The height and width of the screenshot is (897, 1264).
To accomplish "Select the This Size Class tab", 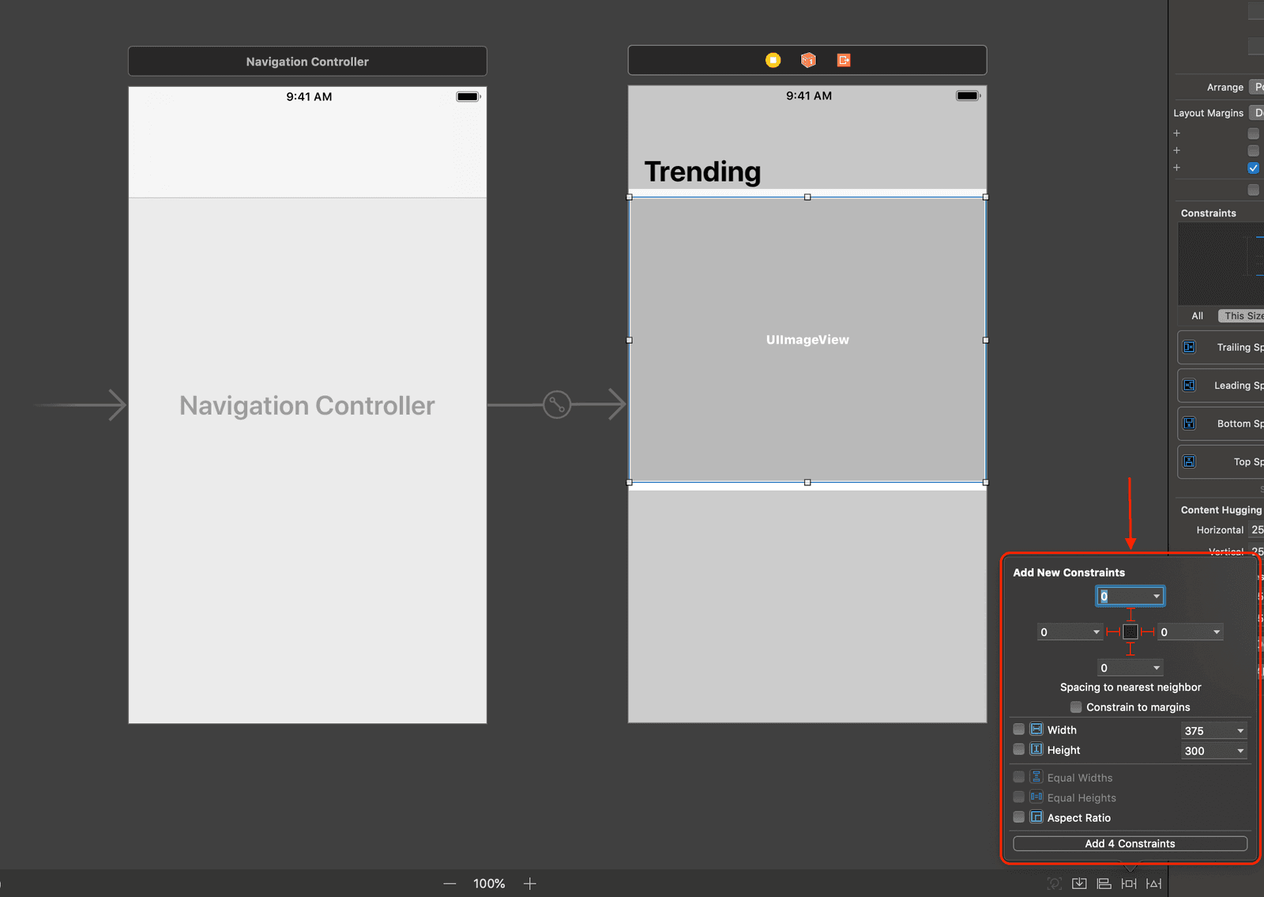I will pyautogui.click(x=1242, y=316).
